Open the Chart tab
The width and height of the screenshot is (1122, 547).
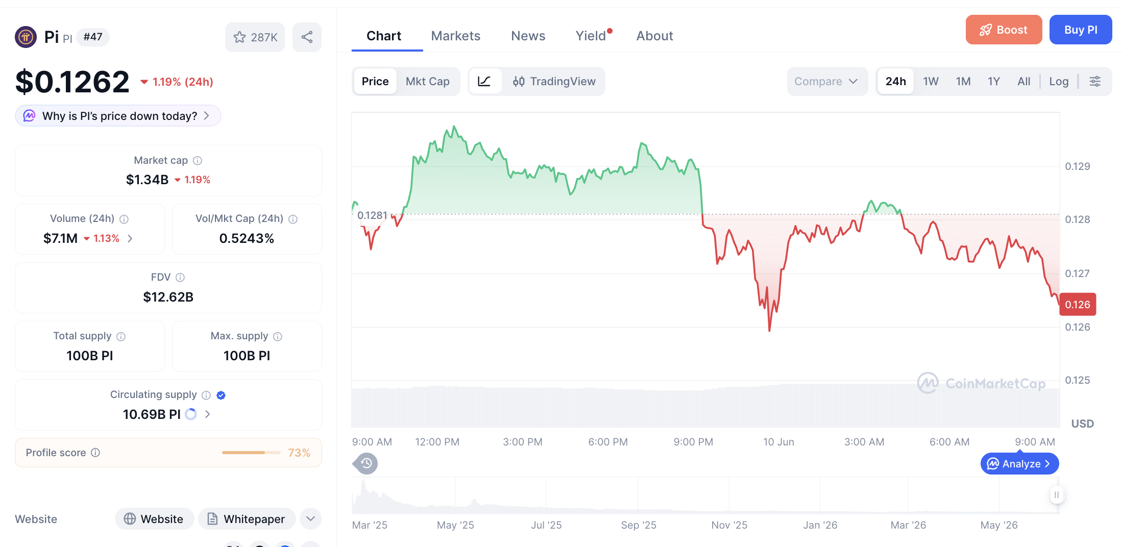pyautogui.click(x=384, y=36)
